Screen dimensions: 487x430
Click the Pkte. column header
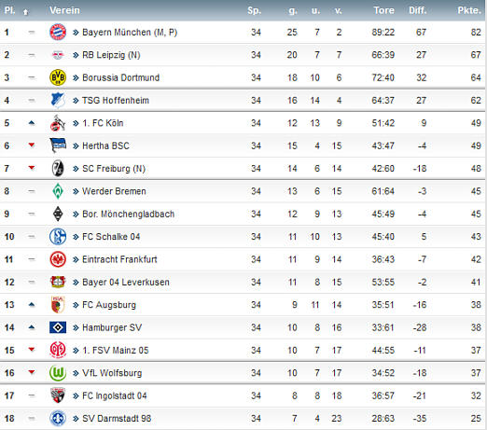pyautogui.click(x=469, y=10)
